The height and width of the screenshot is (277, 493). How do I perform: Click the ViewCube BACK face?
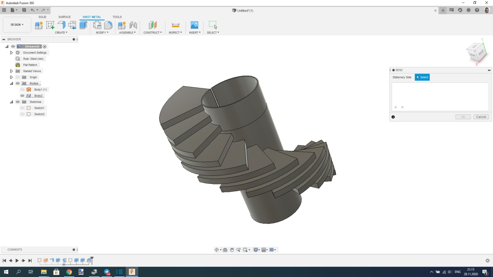[x=481, y=52]
